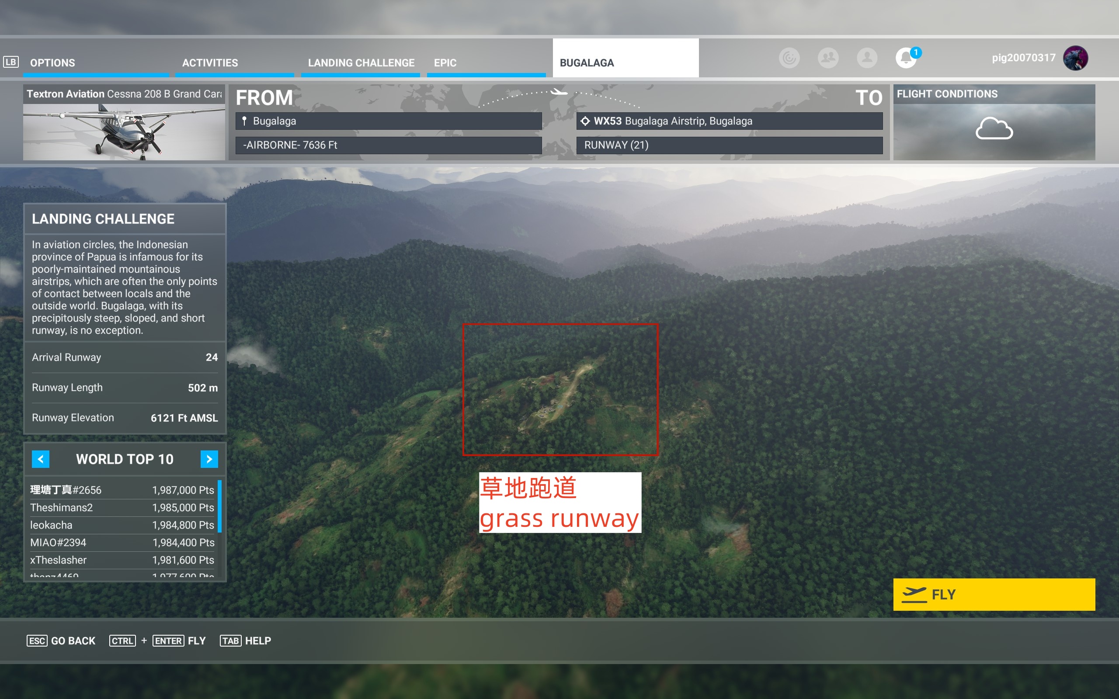
Task: Open the notifications bell icon
Action: 906,58
